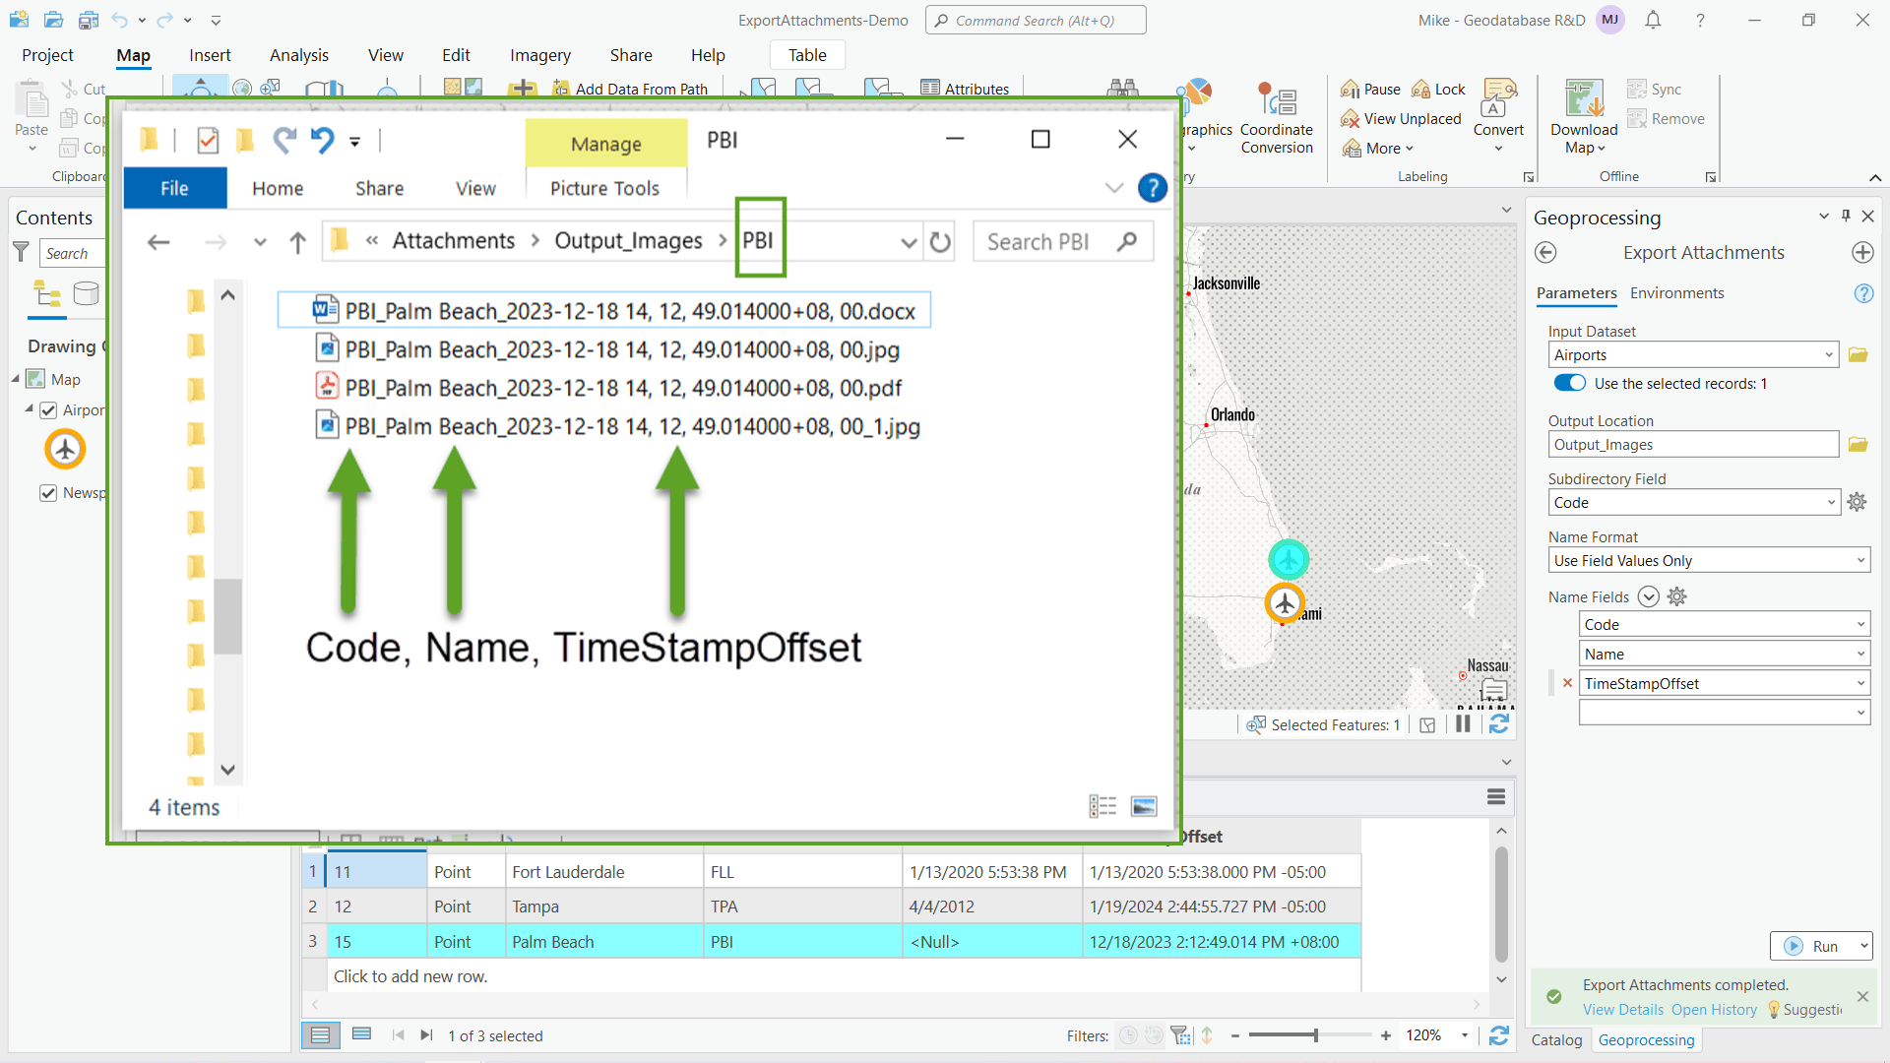The height and width of the screenshot is (1063, 1890).
Task: Open the View Details link
Action: (x=1621, y=1009)
